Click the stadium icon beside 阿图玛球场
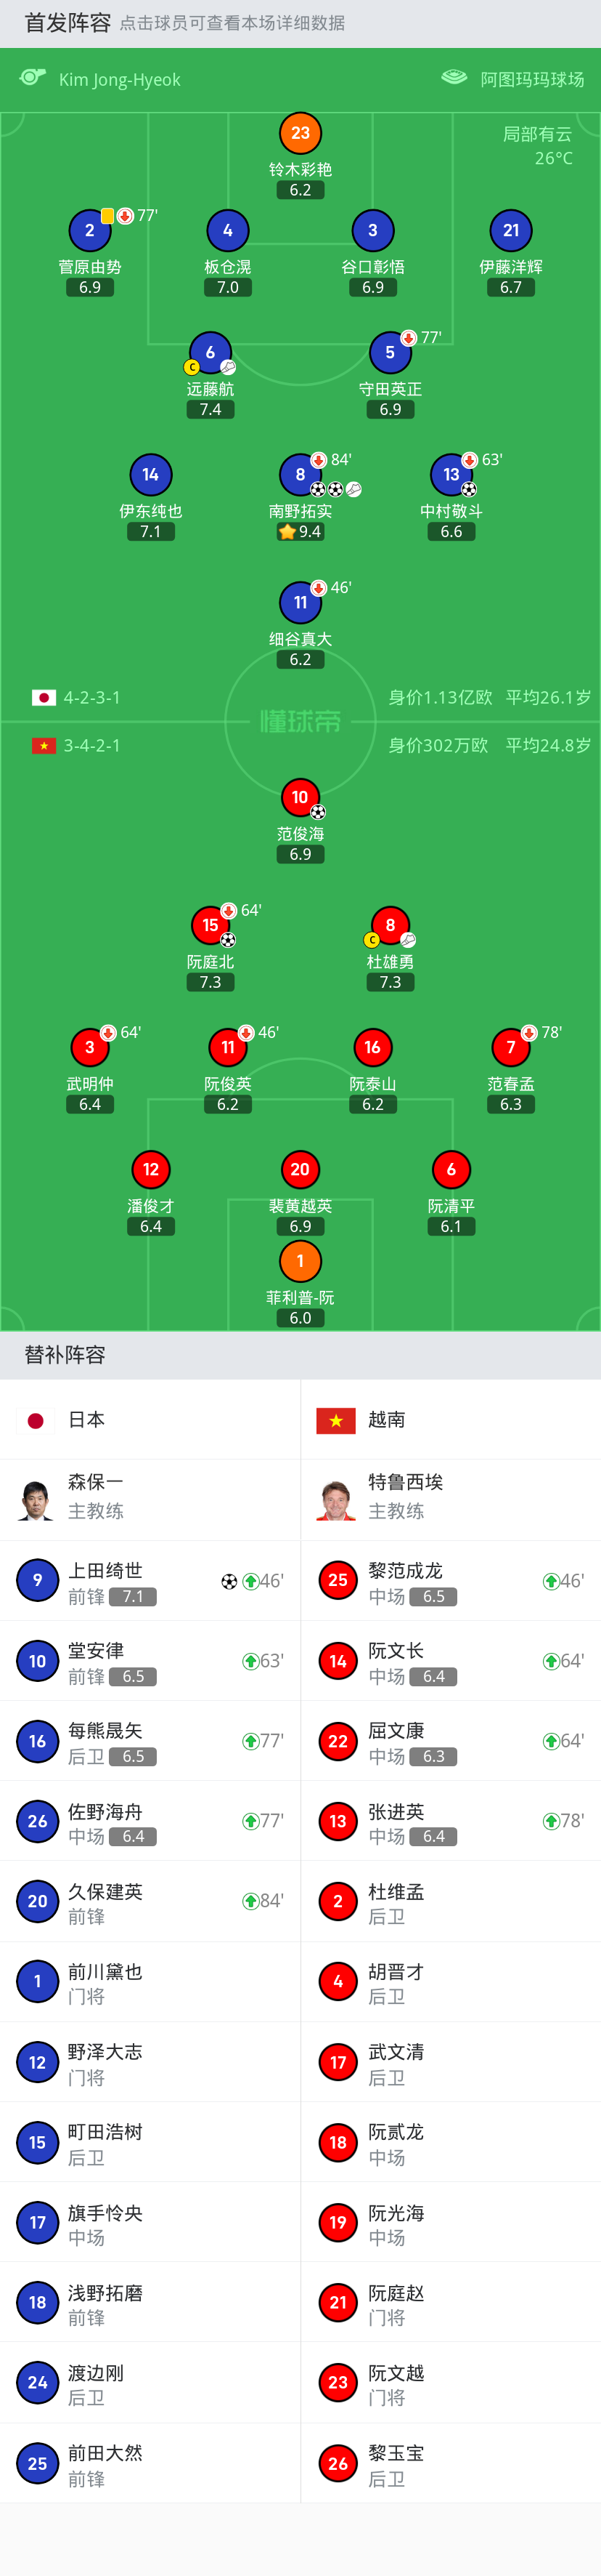Screen dimensions: 601x2576 pos(454,77)
